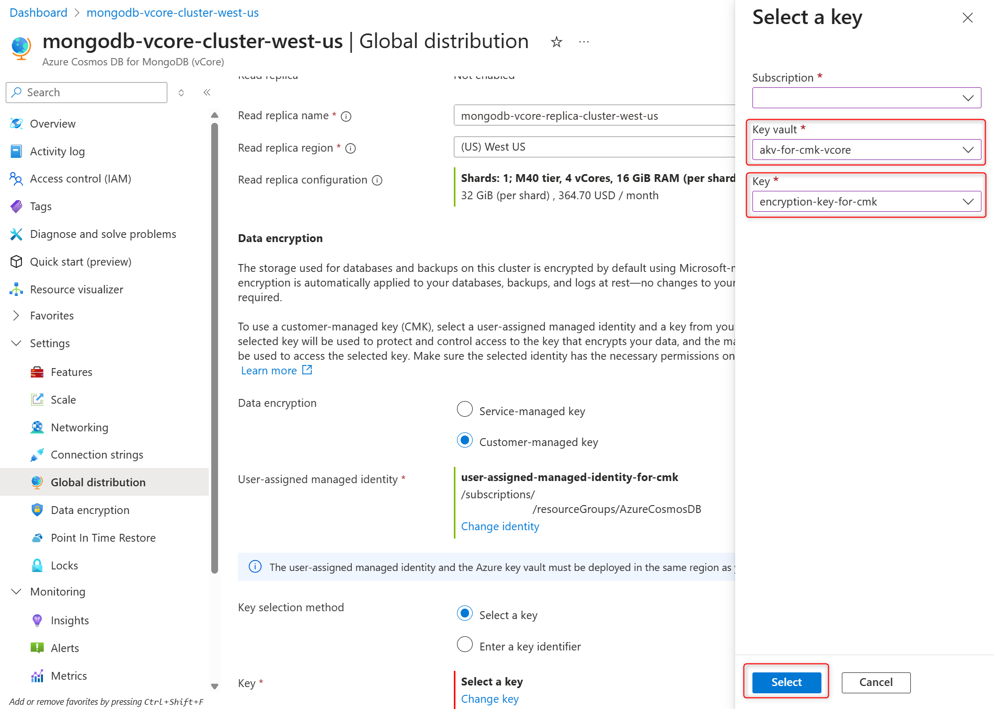The height and width of the screenshot is (709, 994).
Task: Open Diagnose and solve problems
Action: 104,234
